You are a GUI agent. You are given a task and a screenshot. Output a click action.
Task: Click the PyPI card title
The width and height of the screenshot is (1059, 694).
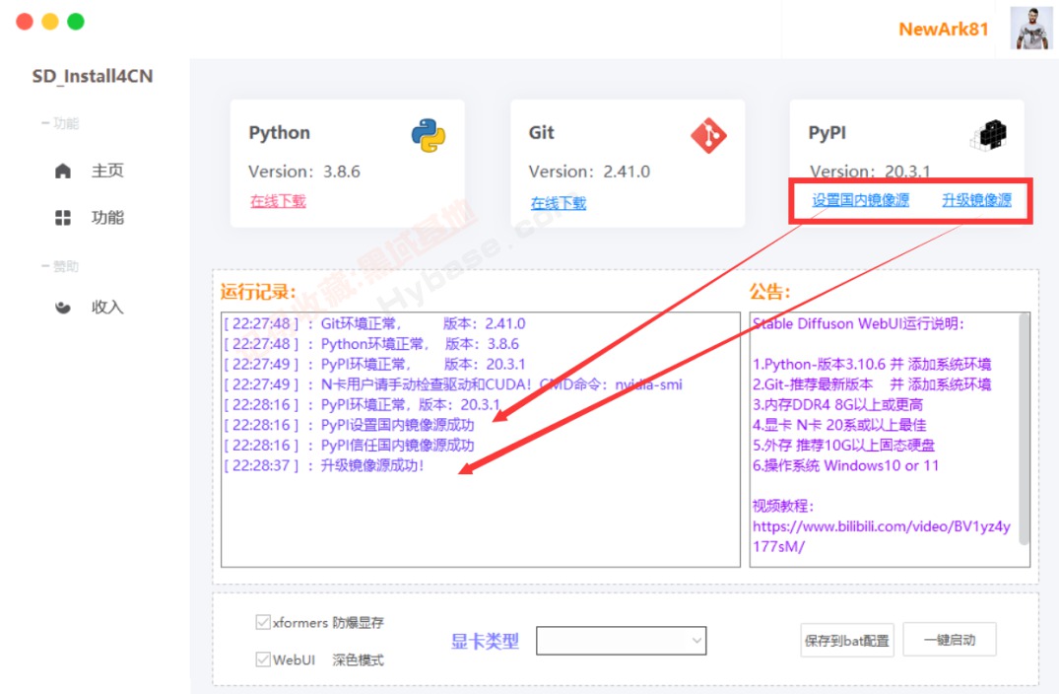point(827,132)
